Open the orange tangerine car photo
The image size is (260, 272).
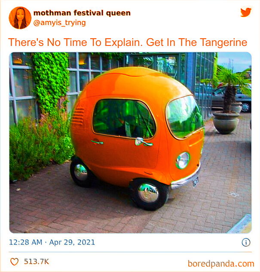click(x=130, y=142)
